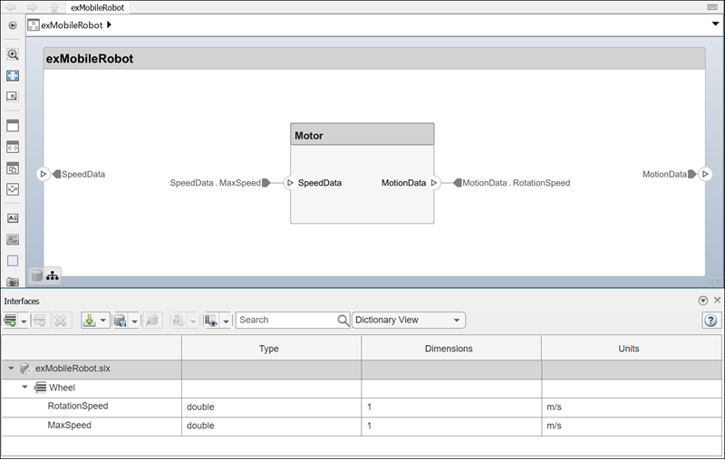Click the Import interfaces green arrow icon
The image size is (725, 460).
pyautogui.click(x=89, y=320)
